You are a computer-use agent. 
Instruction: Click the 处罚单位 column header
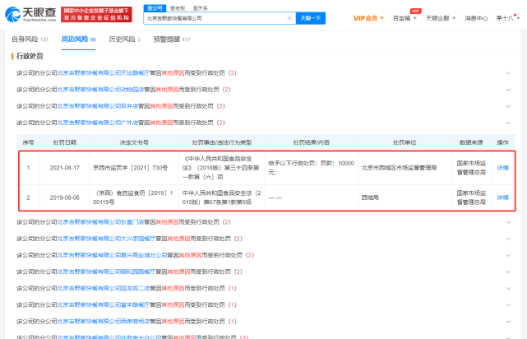click(404, 142)
